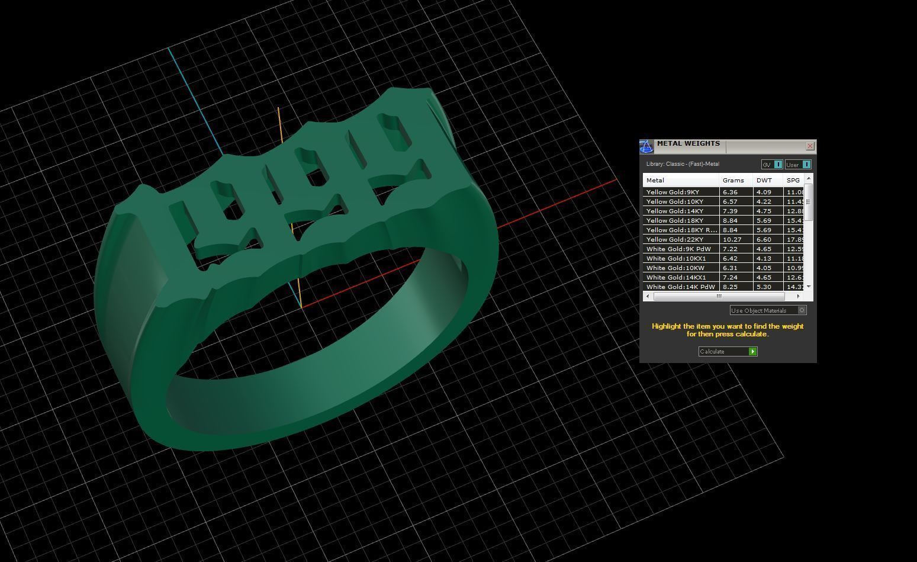Select the White Gold:14K PdW row
Viewport: 917px width, 562px height.
point(723,287)
